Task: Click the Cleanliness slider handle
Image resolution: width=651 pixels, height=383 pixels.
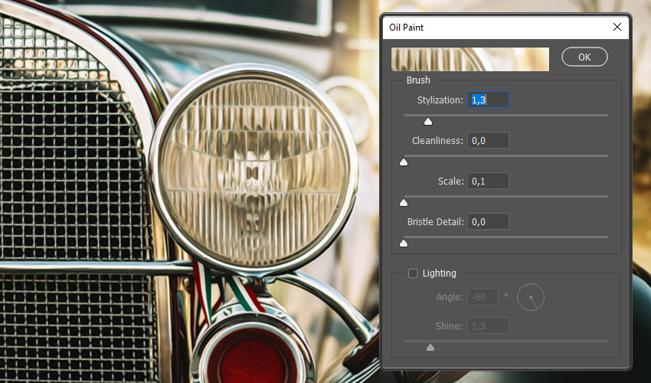Action: pos(404,162)
